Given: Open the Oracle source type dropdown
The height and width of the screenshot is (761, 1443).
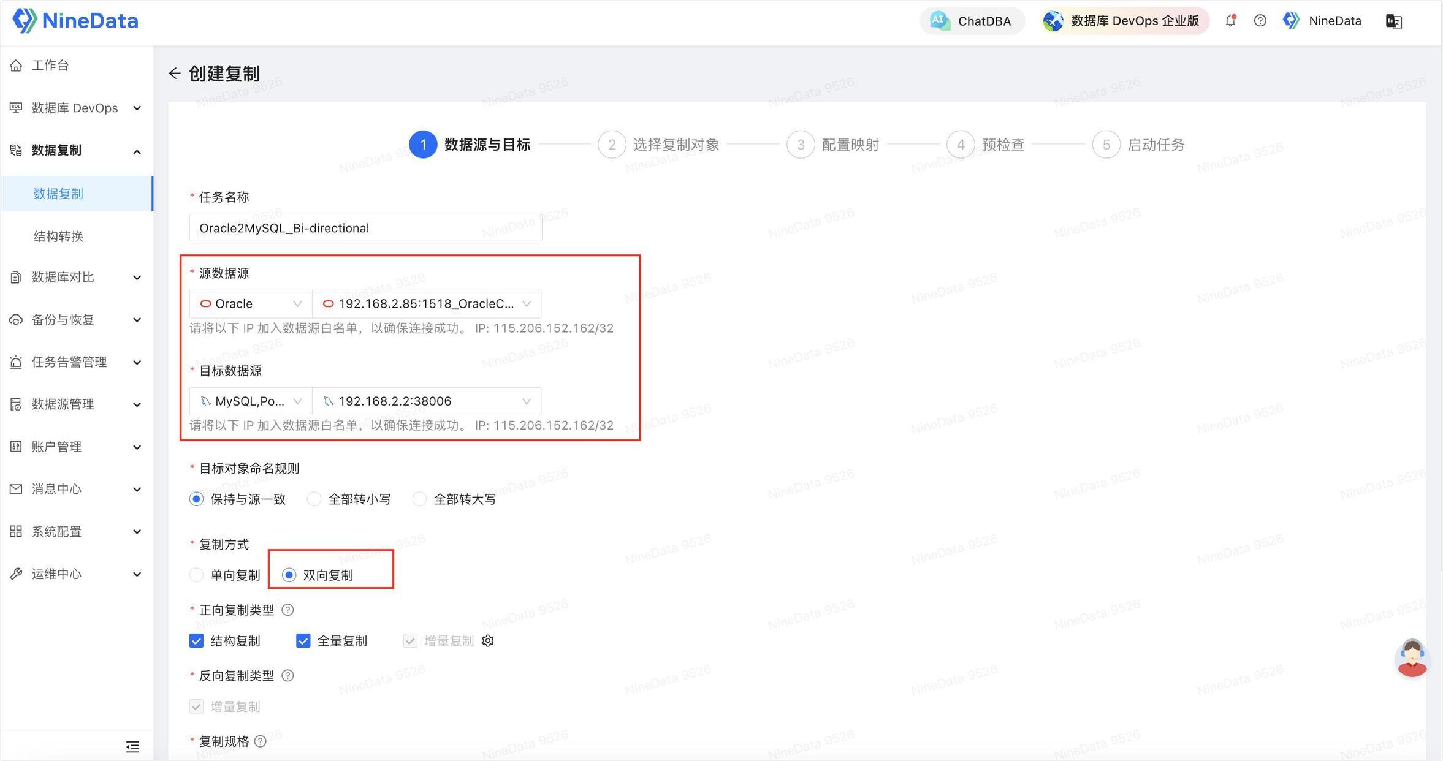Looking at the screenshot, I should pos(251,304).
